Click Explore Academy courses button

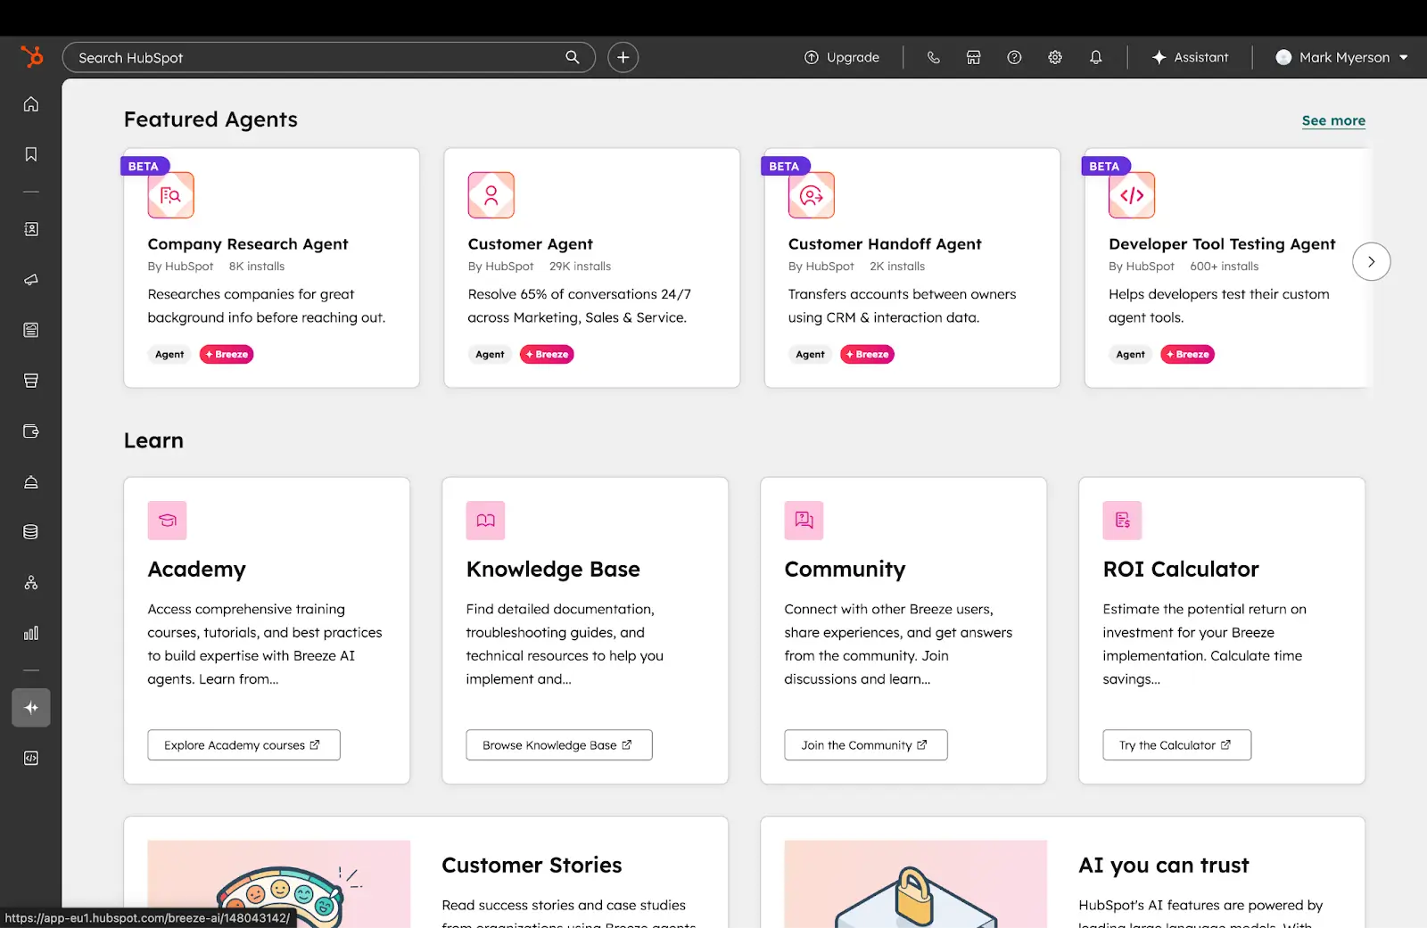244,745
